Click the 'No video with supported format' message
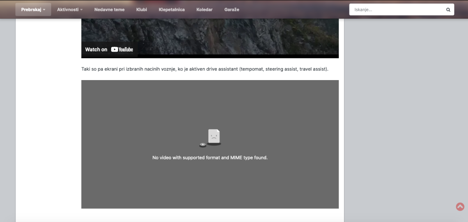This screenshot has height=222, width=468. click(x=210, y=158)
